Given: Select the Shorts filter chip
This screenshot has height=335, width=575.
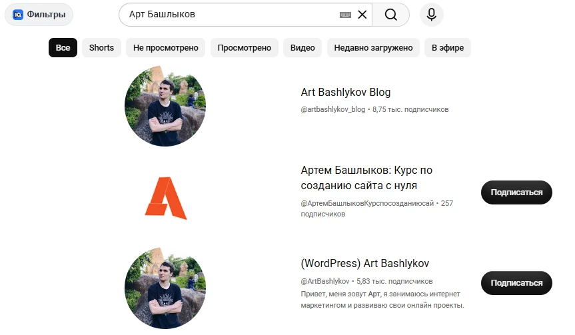Looking at the screenshot, I should tap(101, 48).
